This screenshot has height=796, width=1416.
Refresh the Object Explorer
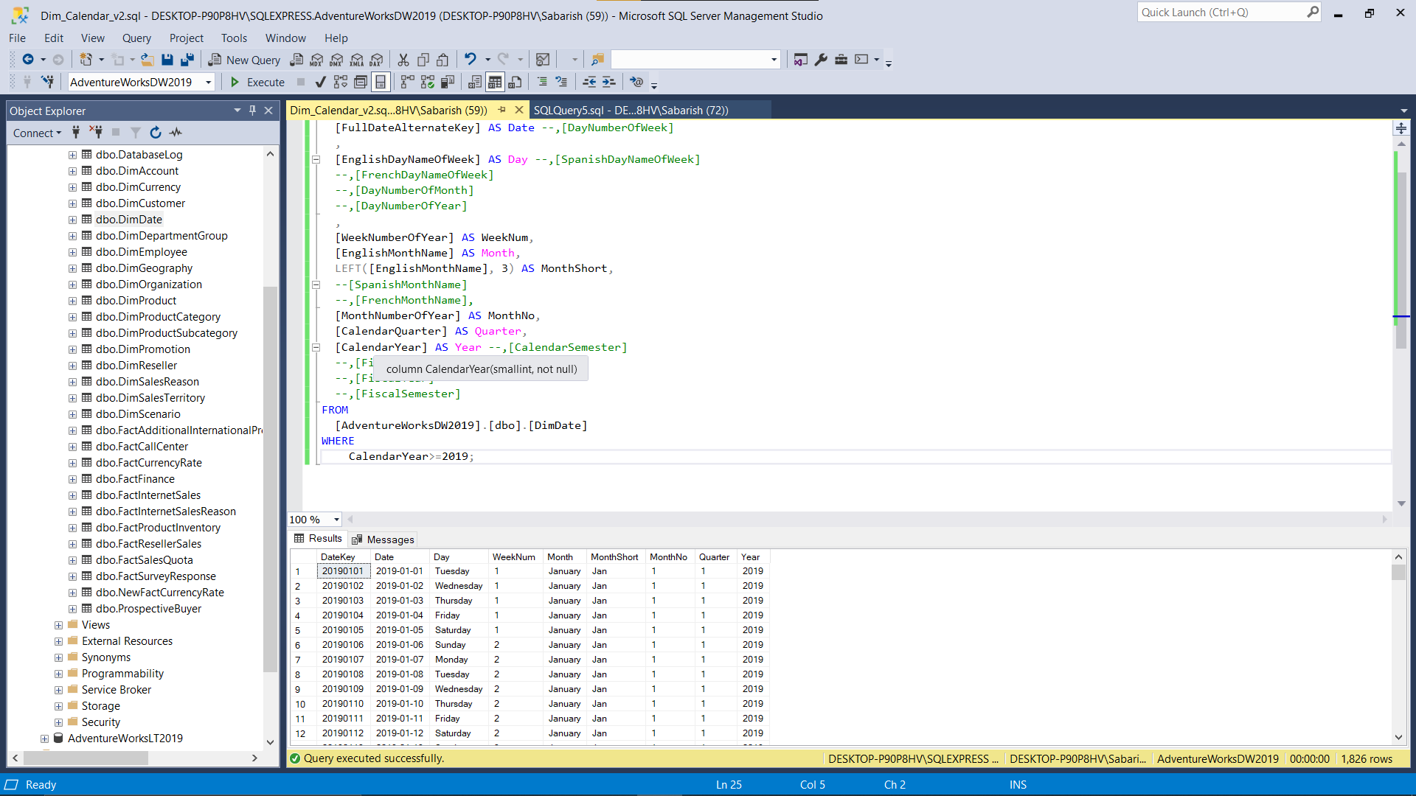click(x=155, y=133)
